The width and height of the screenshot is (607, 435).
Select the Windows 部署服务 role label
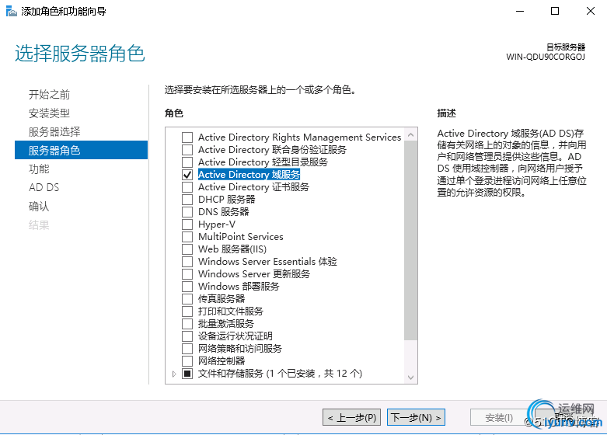239,287
